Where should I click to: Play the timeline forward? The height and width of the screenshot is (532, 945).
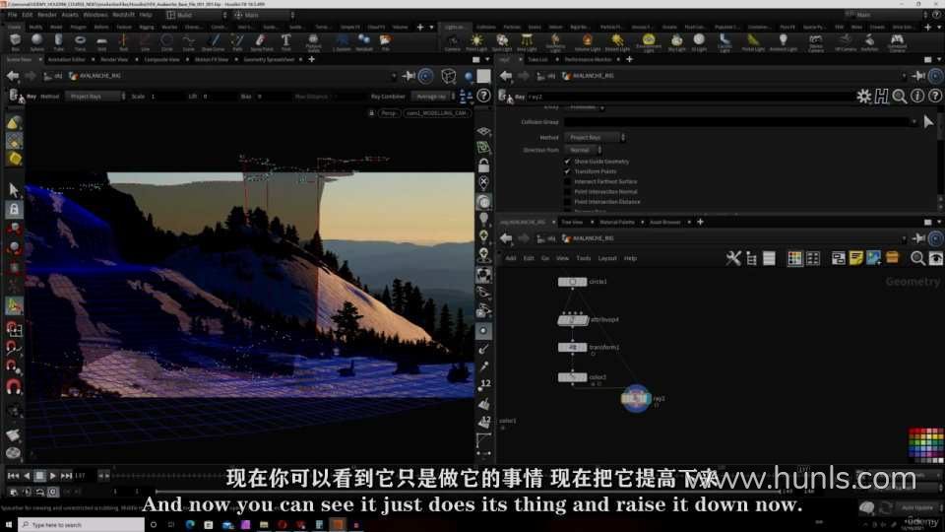(x=53, y=476)
